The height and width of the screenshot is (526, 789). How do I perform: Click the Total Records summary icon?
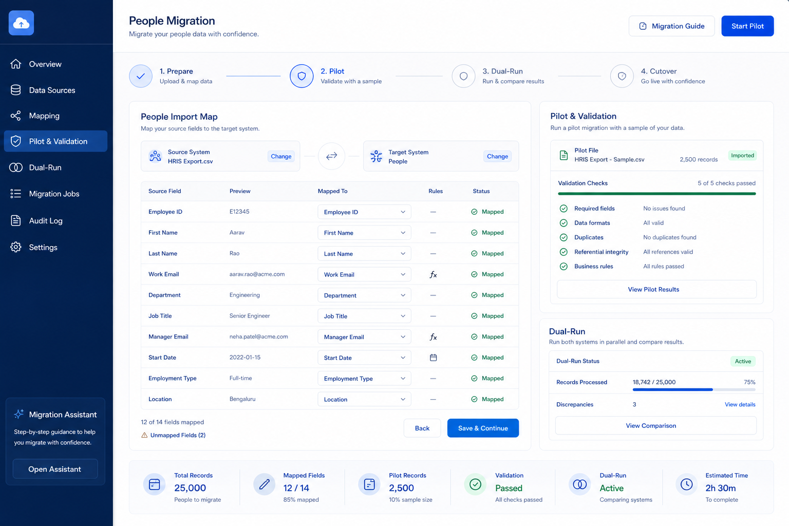coord(154,484)
